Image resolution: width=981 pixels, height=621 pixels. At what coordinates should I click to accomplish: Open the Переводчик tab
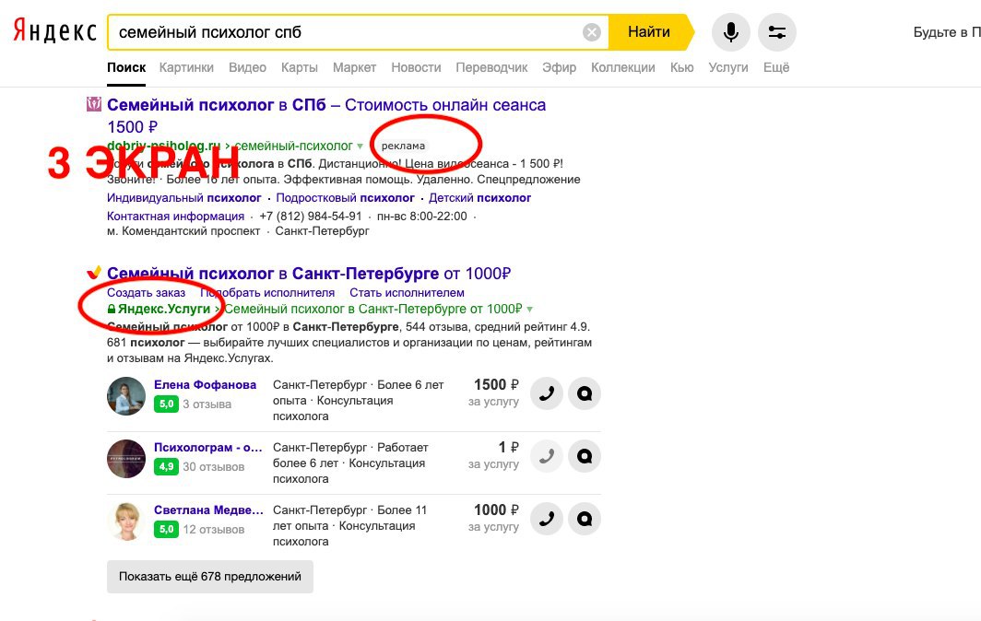point(491,67)
